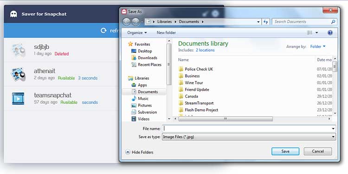Click the search magnifier icon

[x=333, y=22]
